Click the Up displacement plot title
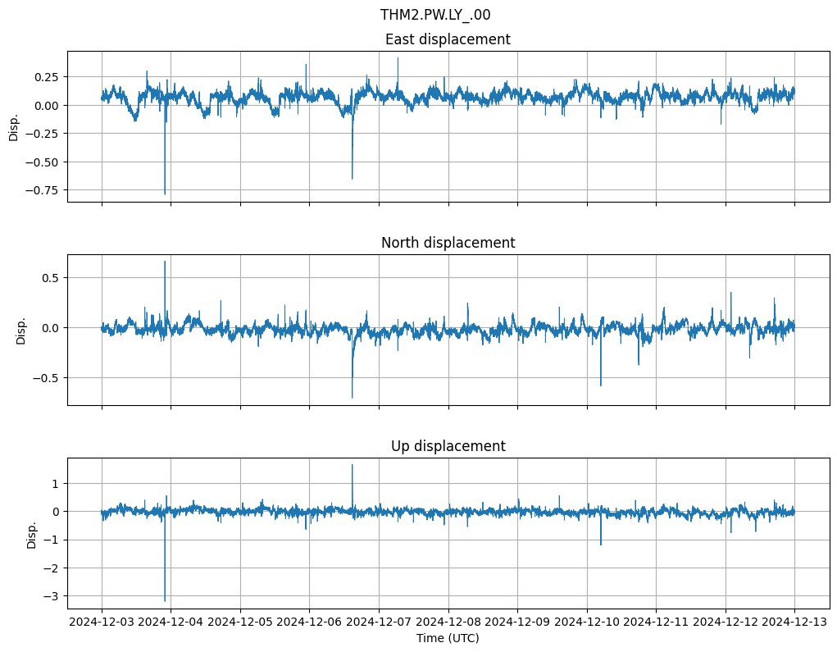The height and width of the screenshot is (652, 837). 448,446
